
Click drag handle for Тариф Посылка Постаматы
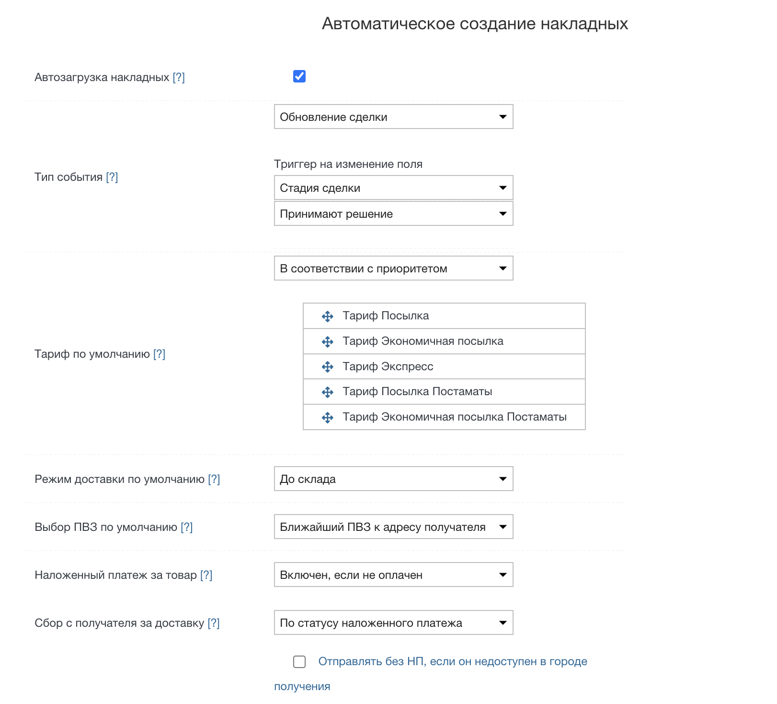(x=328, y=392)
